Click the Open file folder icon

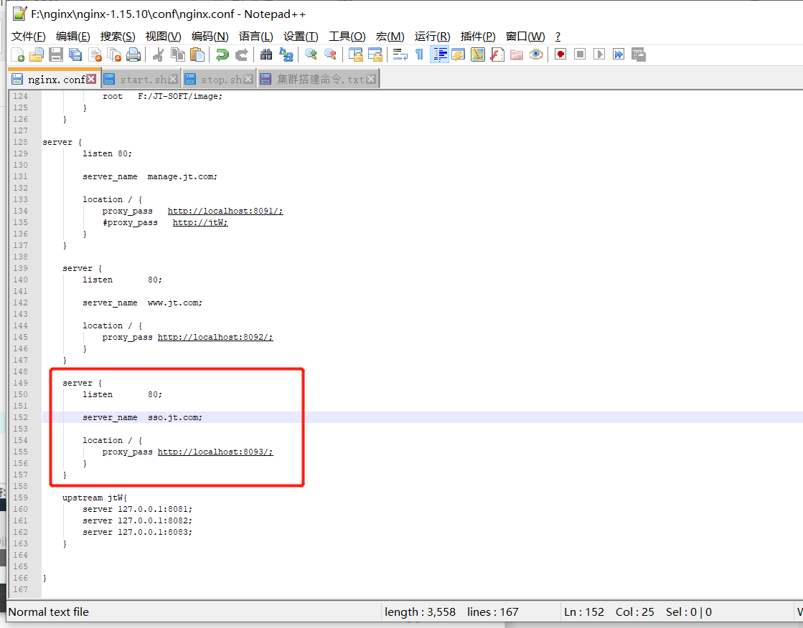pos(37,54)
